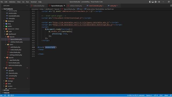Switch to sidebar.blade.php tab
The height and width of the screenshot is (97, 172).
coord(76,6)
